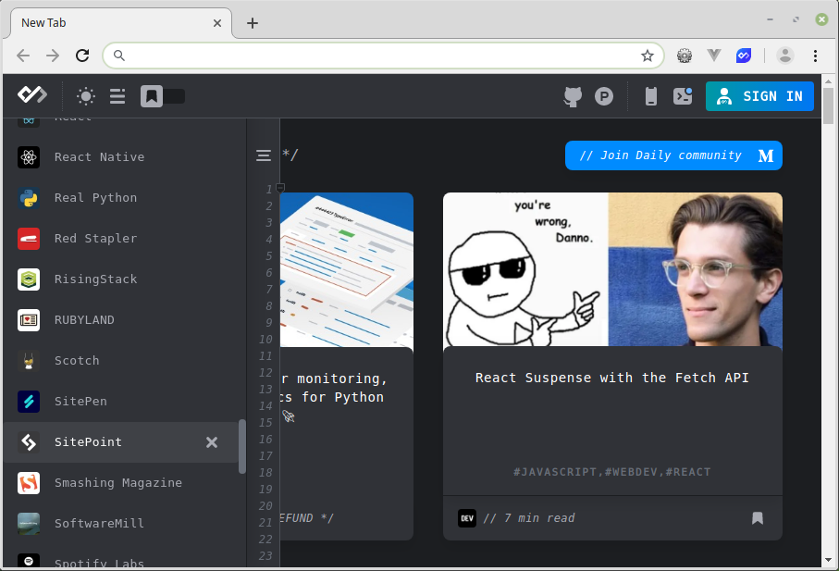Screen dimensions: 839x571
Task: Change the feed layout via list icon
Action: pos(117,96)
